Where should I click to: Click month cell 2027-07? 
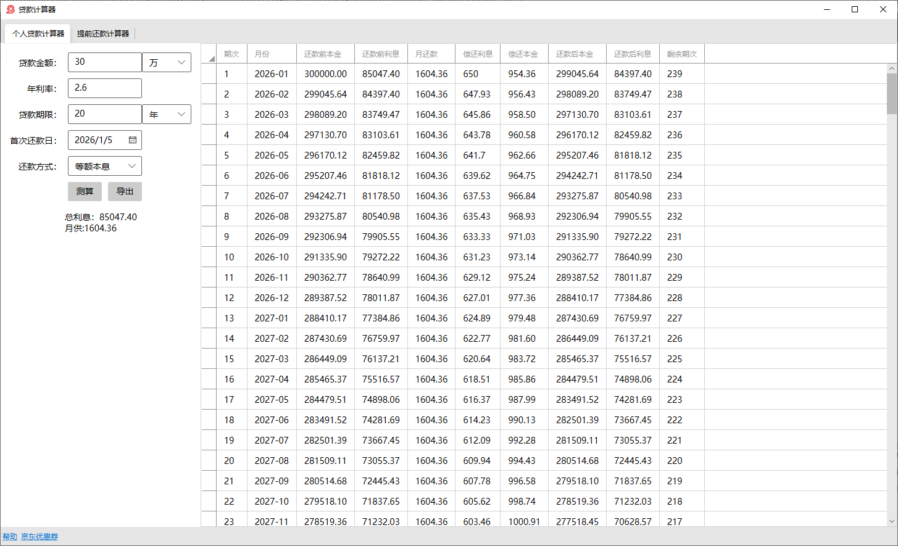(x=272, y=440)
